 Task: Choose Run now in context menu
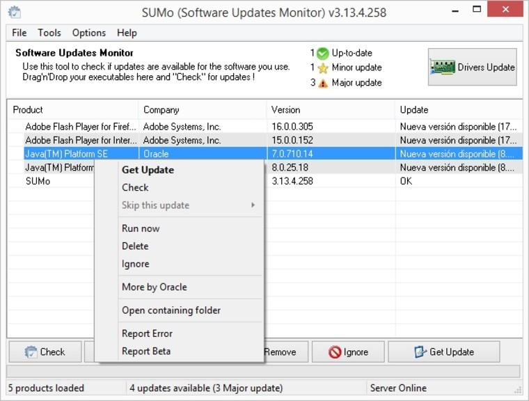pyautogui.click(x=179, y=228)
